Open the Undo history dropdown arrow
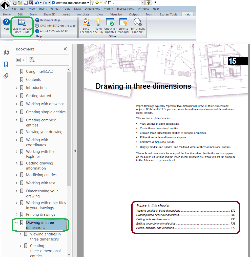251x259 pixels. click(x=41, y=3)
